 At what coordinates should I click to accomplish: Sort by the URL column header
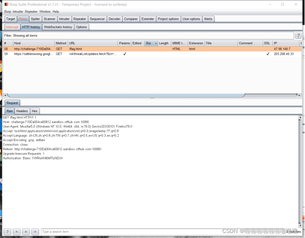click(93, 43)
